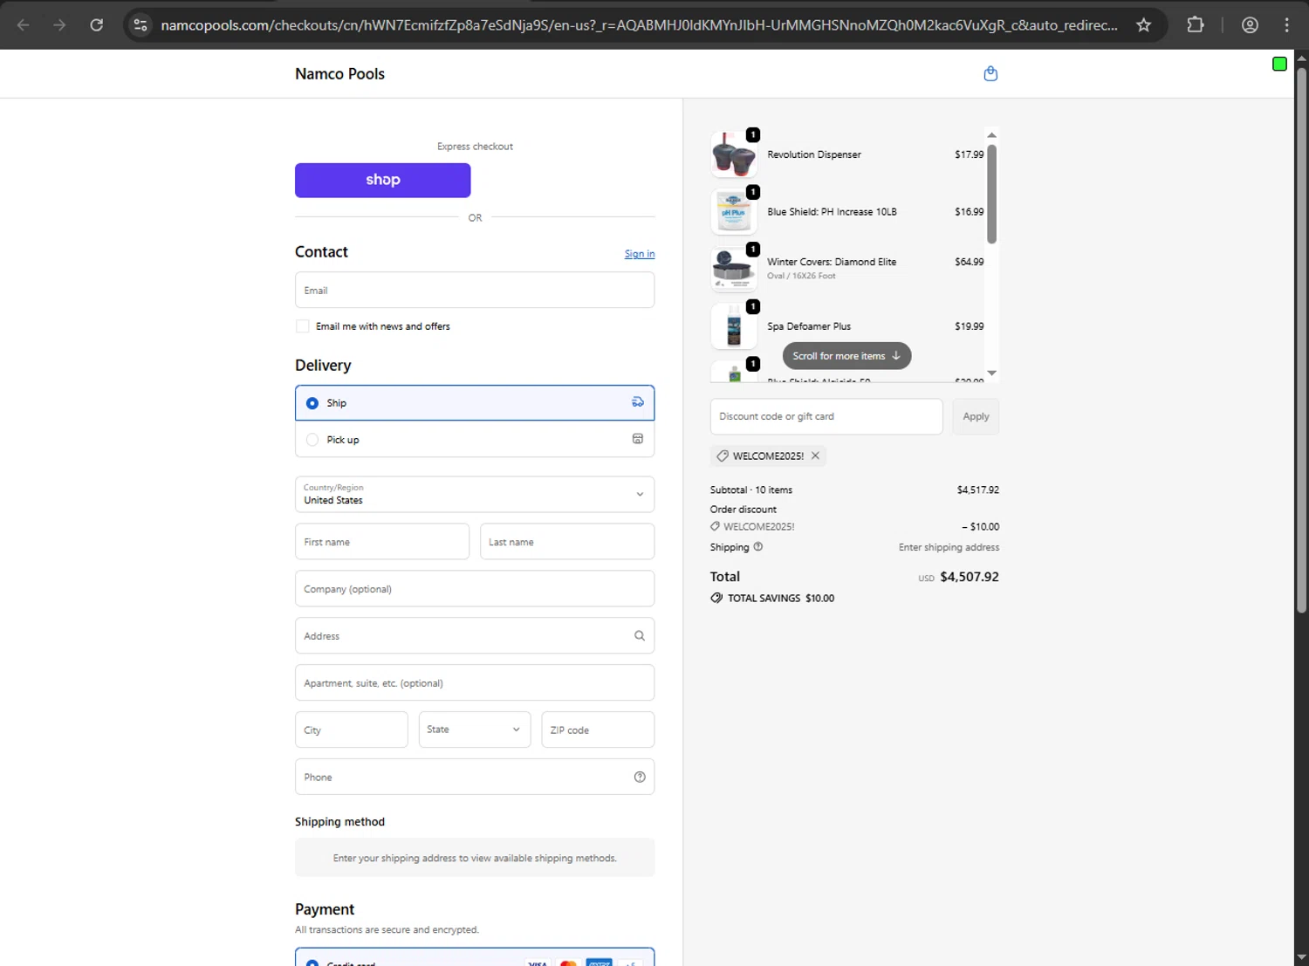Viewport: 1309px width, 966px height.
Task: Bookmark this page with the star icon
Action: click(1144, 25)
